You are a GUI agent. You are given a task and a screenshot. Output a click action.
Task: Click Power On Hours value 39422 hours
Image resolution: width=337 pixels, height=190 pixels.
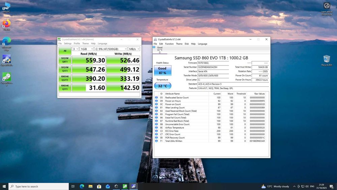pos(260,80)
